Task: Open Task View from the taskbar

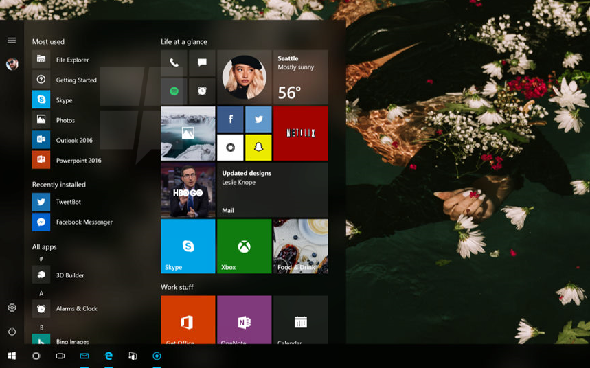Action: (x=60, y=356)
